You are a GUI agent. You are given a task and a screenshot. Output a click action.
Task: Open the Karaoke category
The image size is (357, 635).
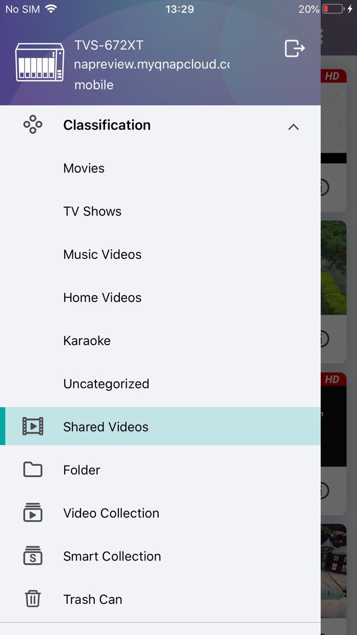click(x=86, y=340)
